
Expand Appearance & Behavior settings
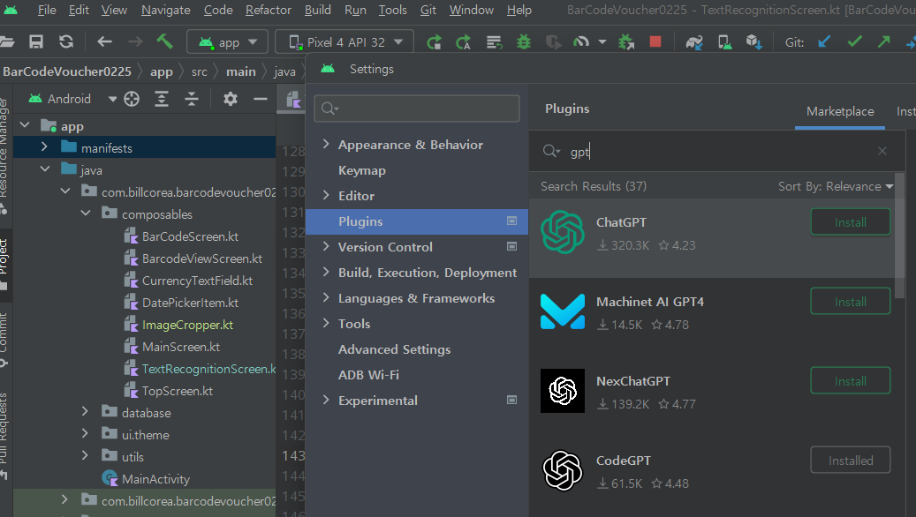[326, 144]
